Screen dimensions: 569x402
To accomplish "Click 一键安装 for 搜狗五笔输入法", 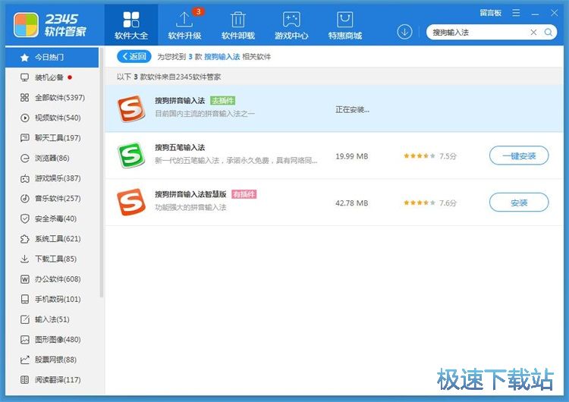I will [x=519, y=155].
